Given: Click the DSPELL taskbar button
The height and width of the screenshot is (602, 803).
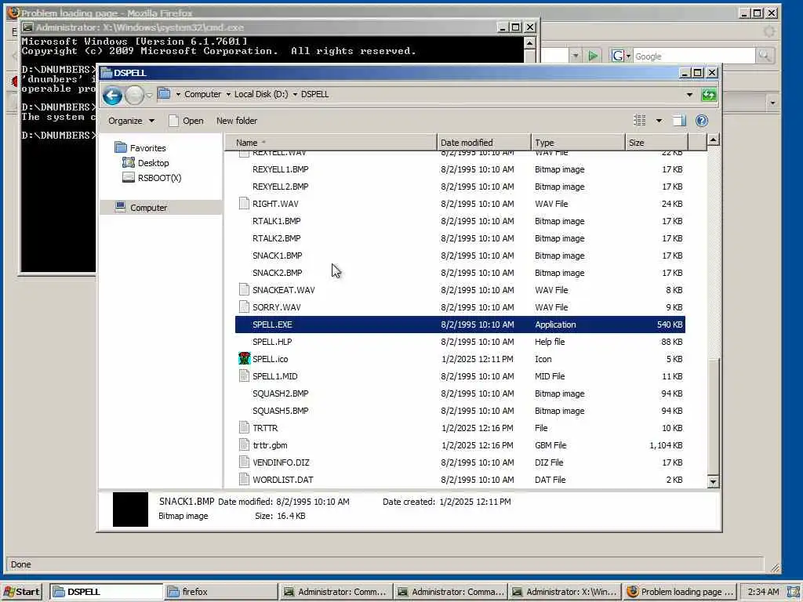Looking at the screenshot, I should (x=107, y=592).
